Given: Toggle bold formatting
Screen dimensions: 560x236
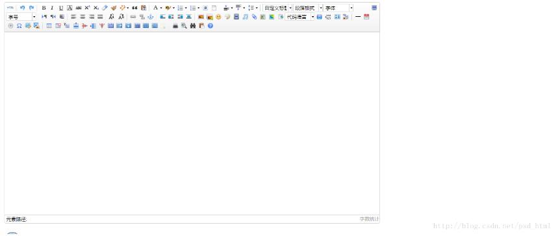Looking at the screenshot, I should 44,8.
